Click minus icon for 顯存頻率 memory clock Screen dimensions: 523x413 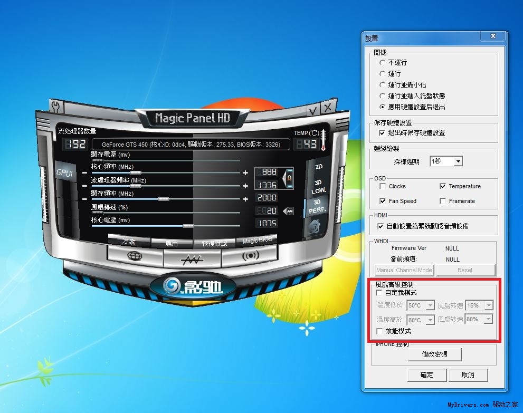coord(84,199)
